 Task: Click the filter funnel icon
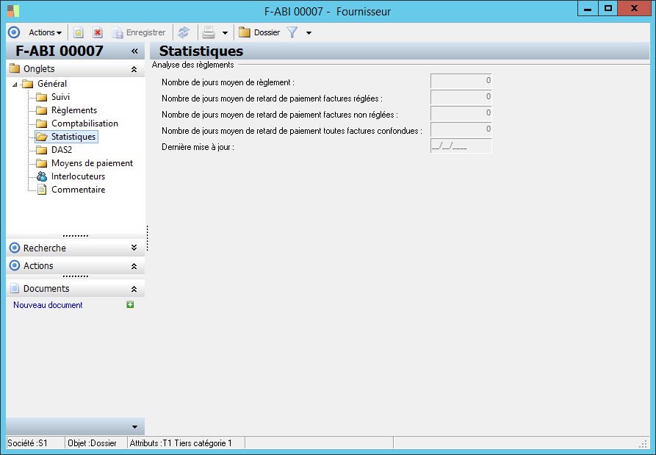(x=292, y=32)
